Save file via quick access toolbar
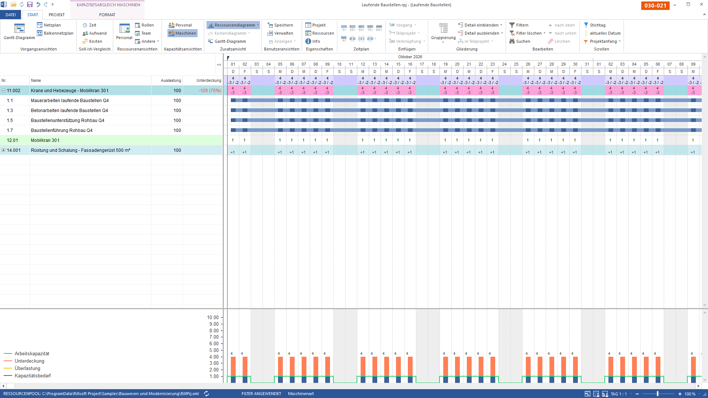The image size is (708, 398). click(30, 4)
